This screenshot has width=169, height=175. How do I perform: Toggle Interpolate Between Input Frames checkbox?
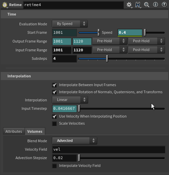pos(54,85)
